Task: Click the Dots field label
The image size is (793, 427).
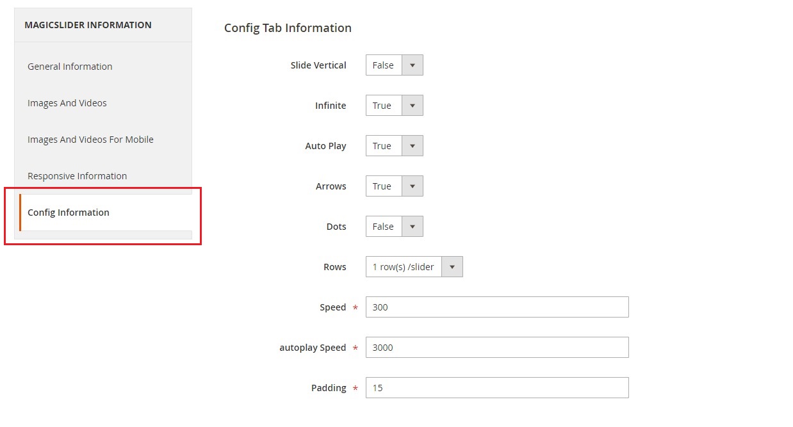Action: click(x=336, y=227)
